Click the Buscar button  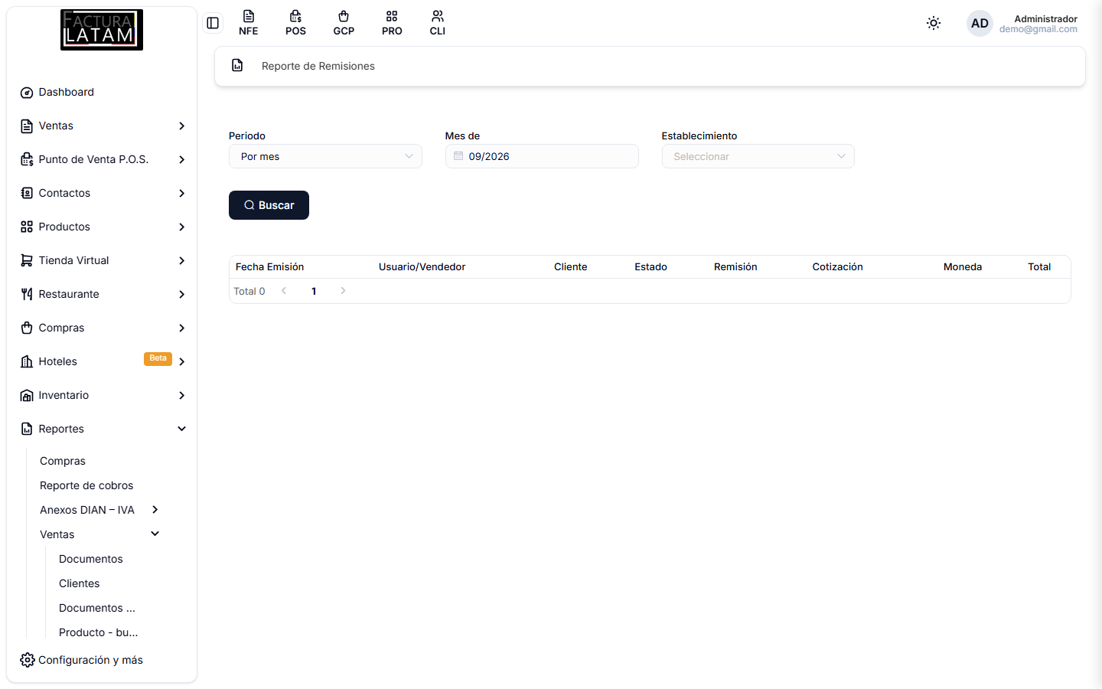point(269,205)
